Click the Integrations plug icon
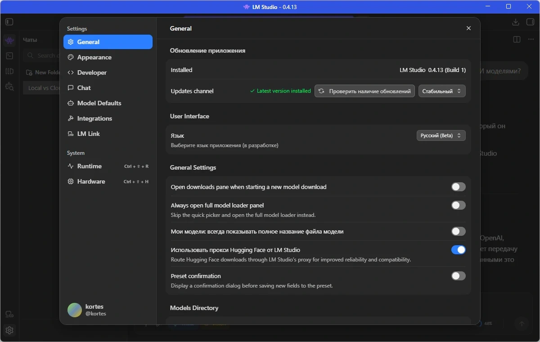540x342 pixels. click(x=71, y=118)
